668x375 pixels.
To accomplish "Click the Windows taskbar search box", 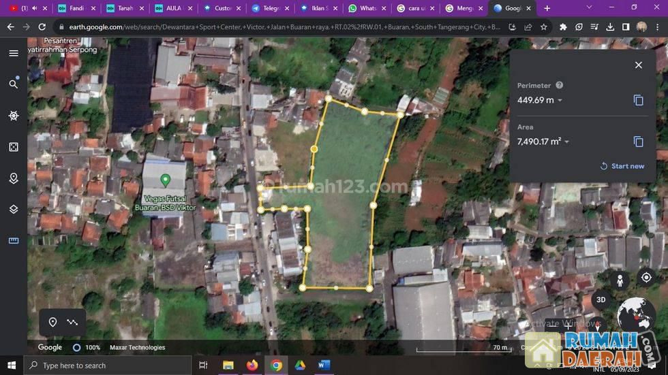I will pyautogui.click(x=109, y=365).
